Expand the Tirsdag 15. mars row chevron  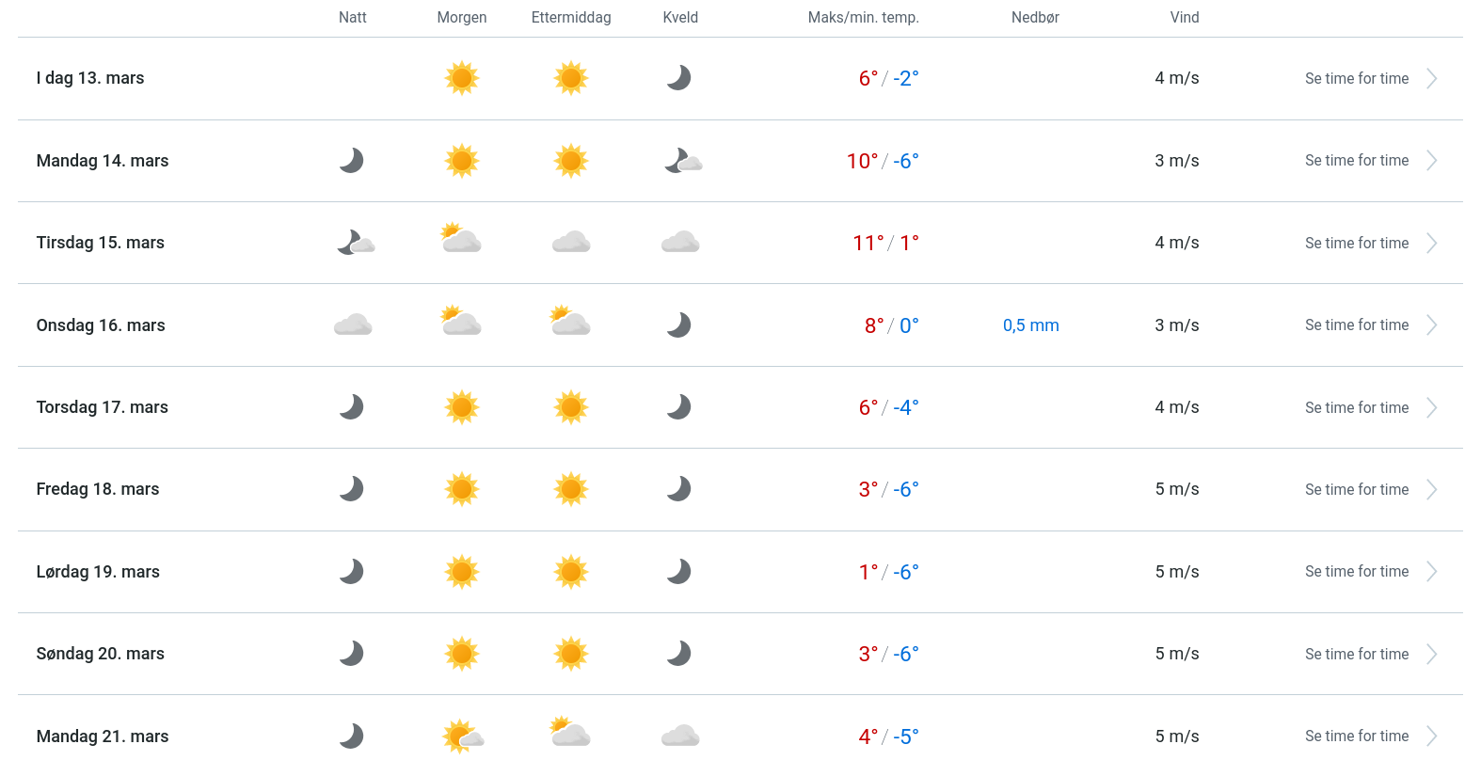pyautogui.click(x=1431, y=244)
